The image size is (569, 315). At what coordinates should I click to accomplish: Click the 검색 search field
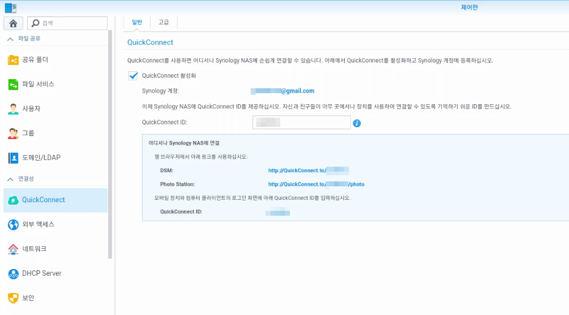[67, 23]
